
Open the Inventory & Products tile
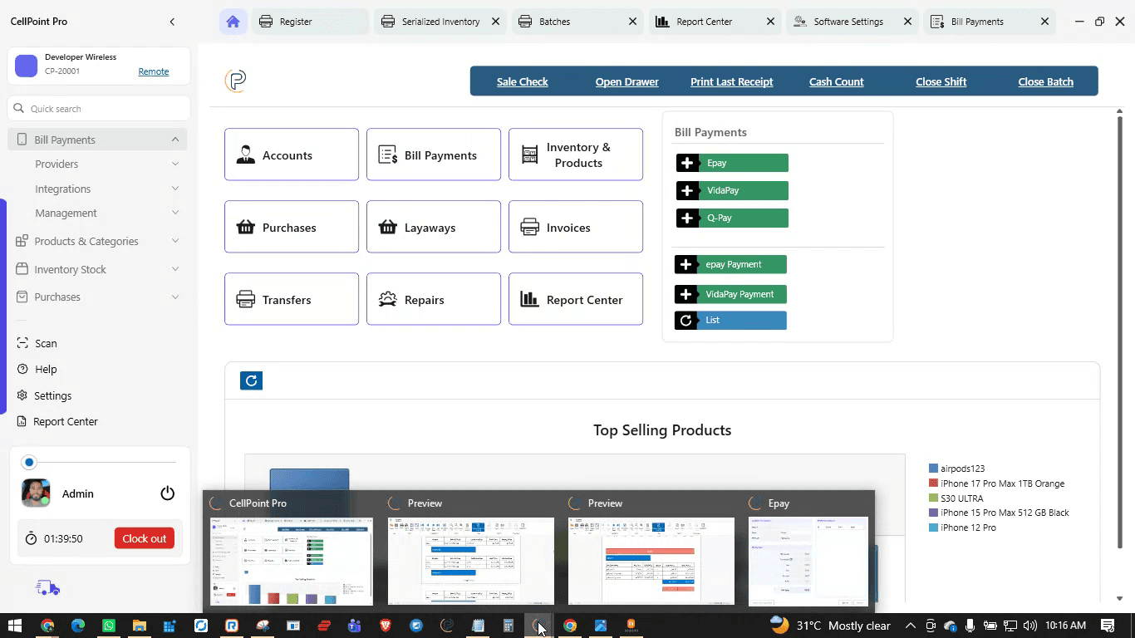coord(576,155)
